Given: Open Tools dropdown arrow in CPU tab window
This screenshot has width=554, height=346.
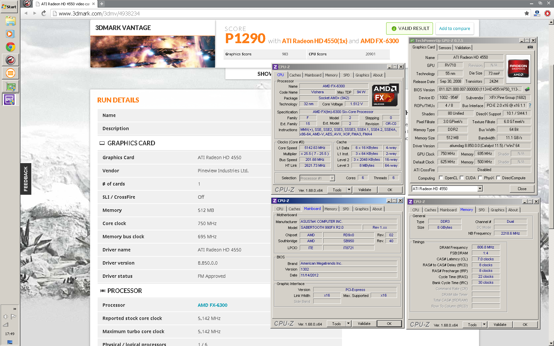Looking at the screenshot, I should click(x=349, y=190).
